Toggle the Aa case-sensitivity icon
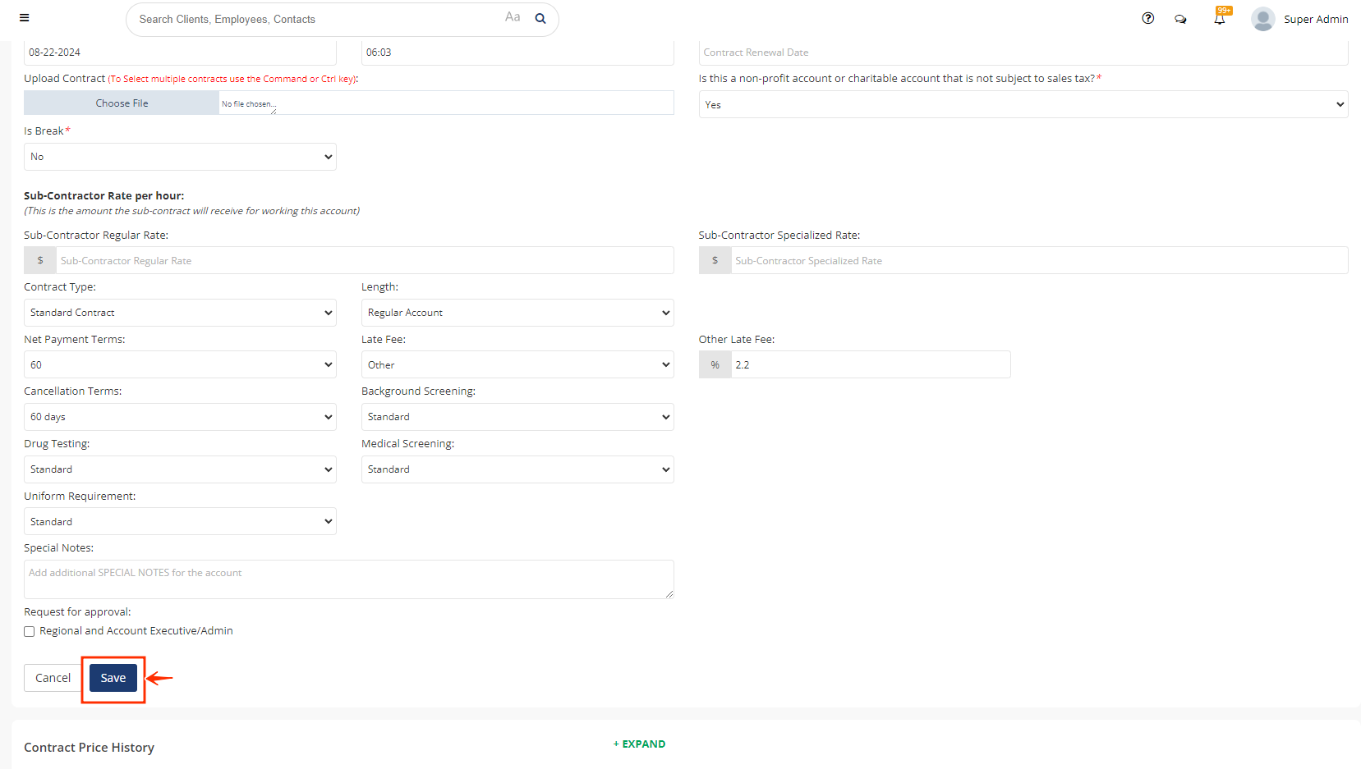 click(x=513, y=17)
